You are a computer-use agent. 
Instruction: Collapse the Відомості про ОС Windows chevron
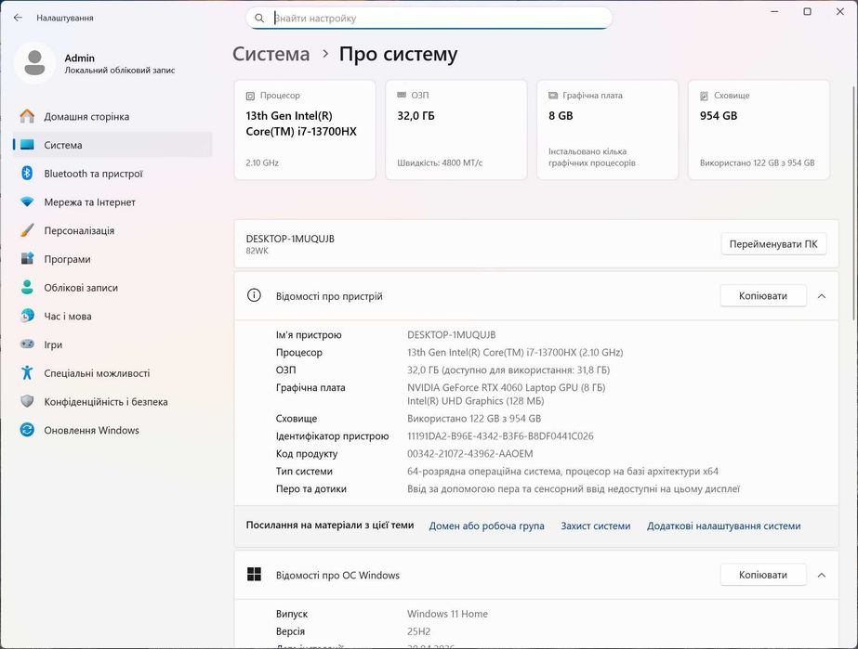(822, 575)
